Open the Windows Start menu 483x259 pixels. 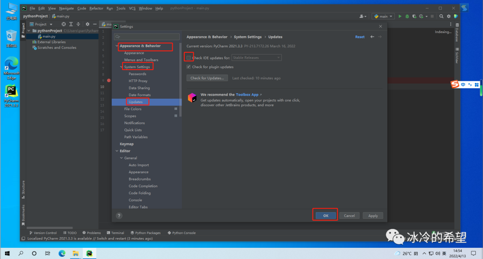7,253
